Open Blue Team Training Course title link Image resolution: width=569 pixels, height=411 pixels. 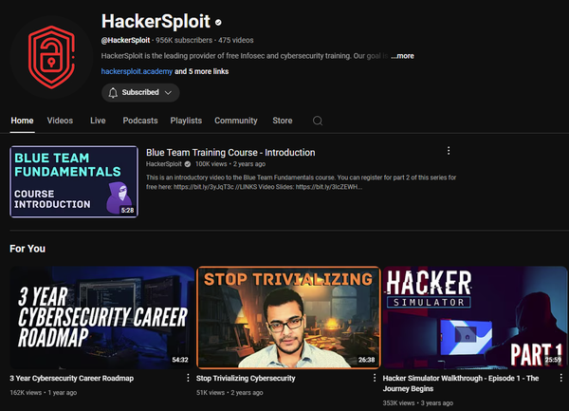coord(230,152)
